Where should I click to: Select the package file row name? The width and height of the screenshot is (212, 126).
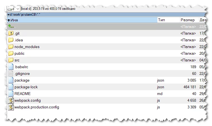[x=22, y=80]
